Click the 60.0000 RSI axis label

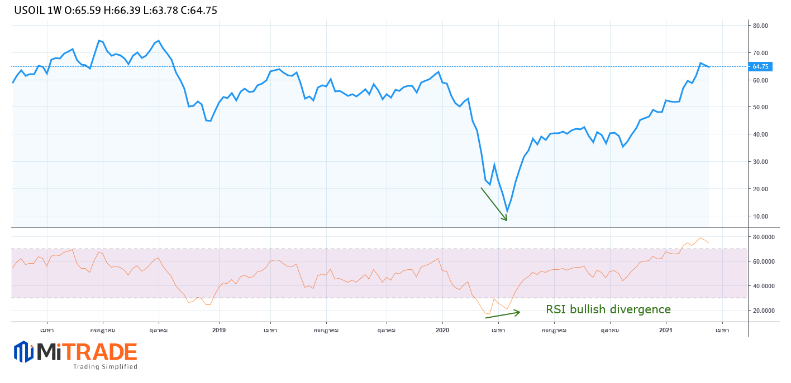coord(763,261)
